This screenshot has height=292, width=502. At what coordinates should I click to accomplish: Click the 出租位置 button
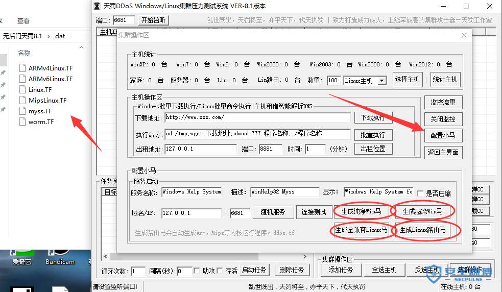tap(373, 149)
